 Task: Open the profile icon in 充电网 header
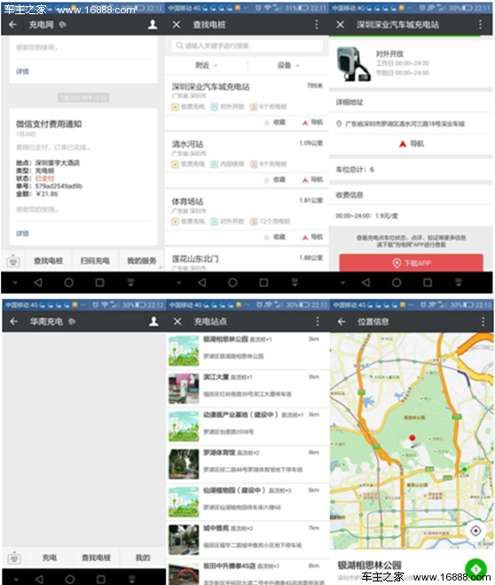153,25
